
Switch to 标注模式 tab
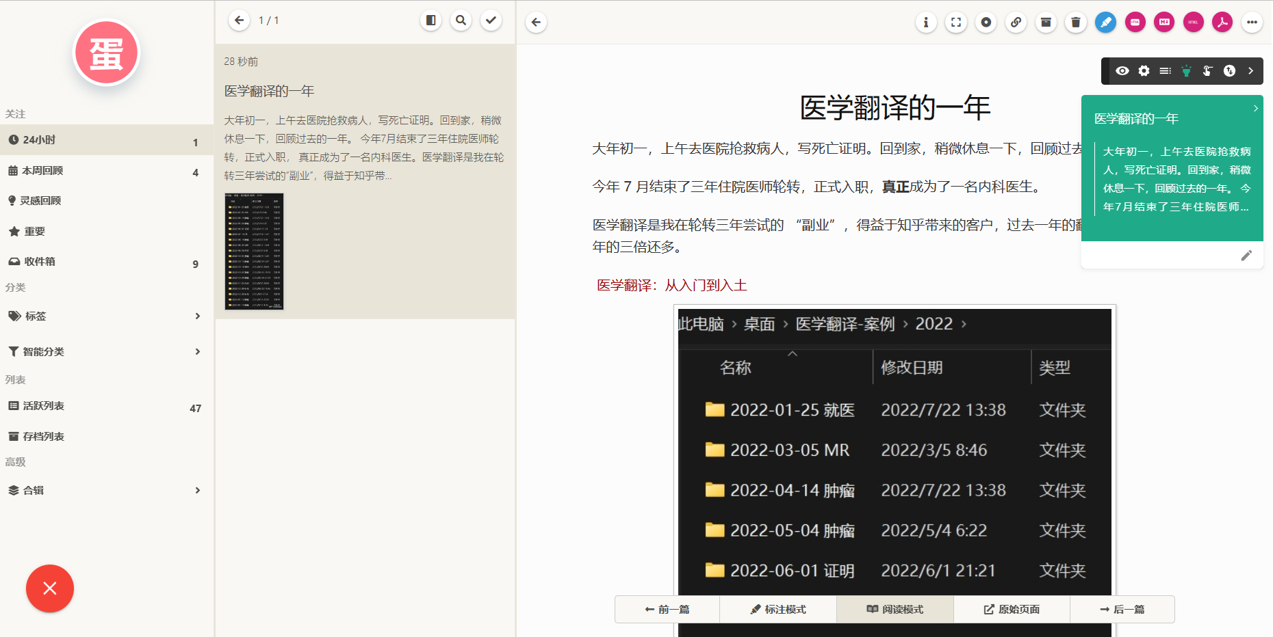pos(777,609)
